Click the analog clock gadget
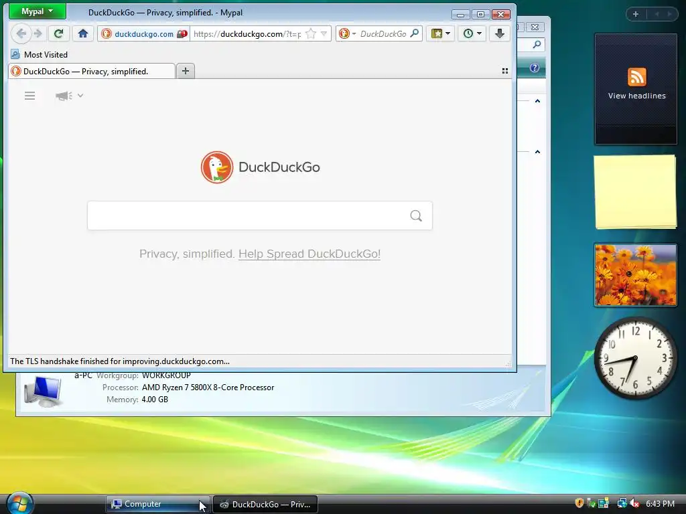The width and height of the screenshot is (686, 514). [635, 358]
